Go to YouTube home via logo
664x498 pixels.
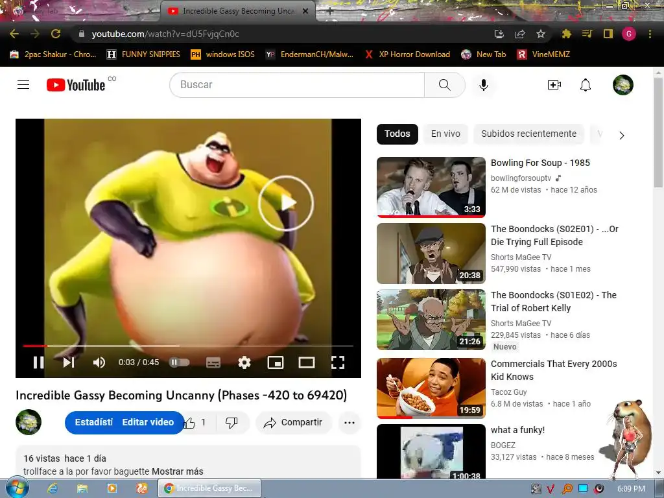[76, 85]
